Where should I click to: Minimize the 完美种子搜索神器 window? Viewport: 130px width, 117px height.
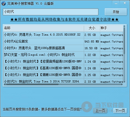coord(116,3)
